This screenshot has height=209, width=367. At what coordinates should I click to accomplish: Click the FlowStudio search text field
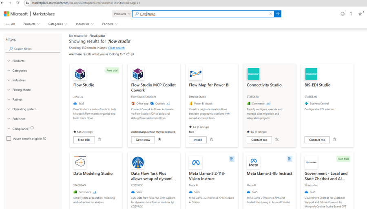click(x=203, y=14)
